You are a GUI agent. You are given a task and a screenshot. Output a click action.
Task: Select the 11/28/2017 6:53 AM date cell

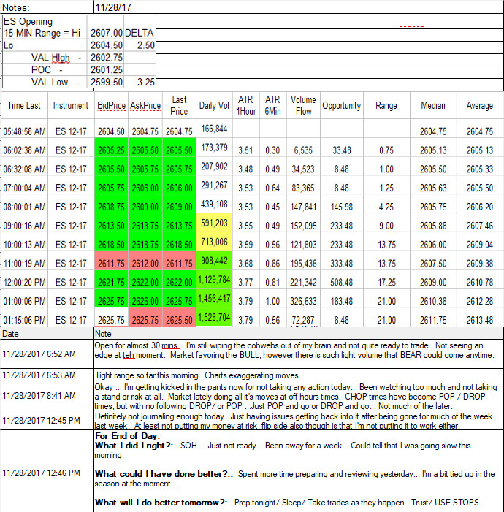tap(47, 375)
